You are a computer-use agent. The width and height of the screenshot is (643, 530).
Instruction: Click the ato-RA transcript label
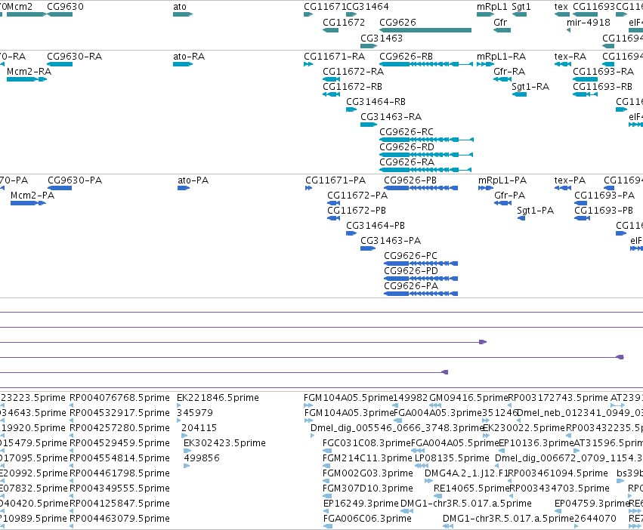[189, 57]
